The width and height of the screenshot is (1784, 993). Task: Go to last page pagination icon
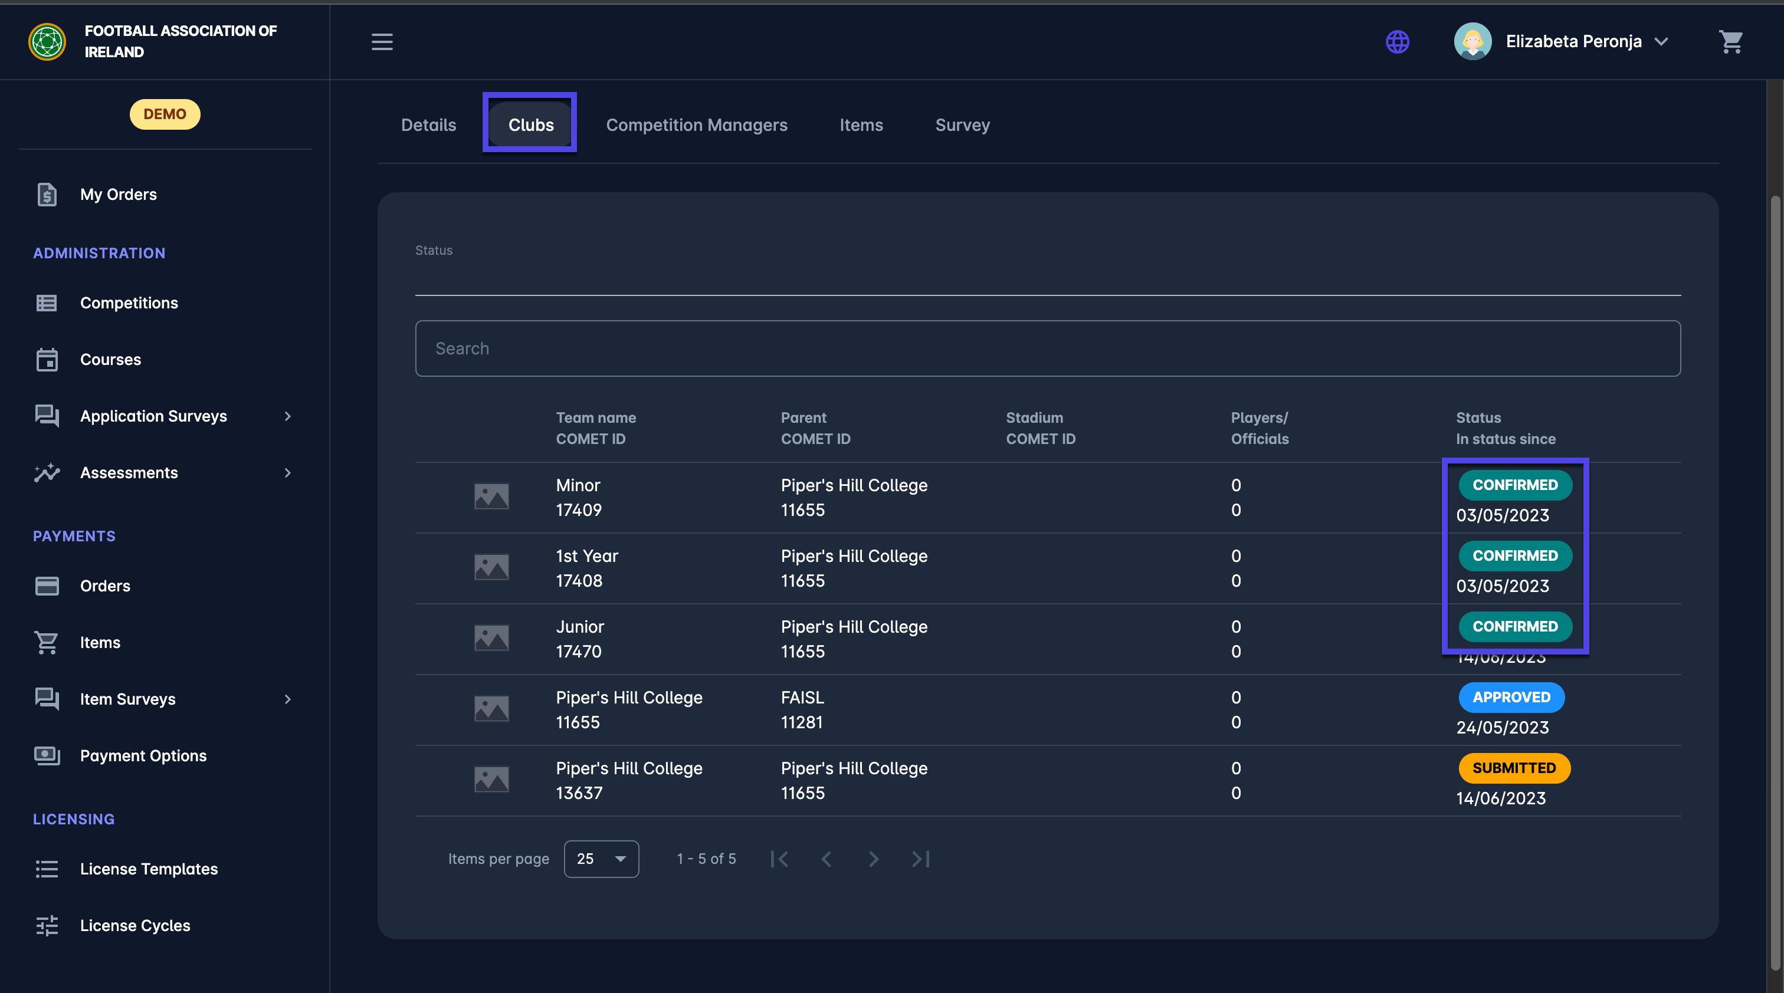point(920,859)
